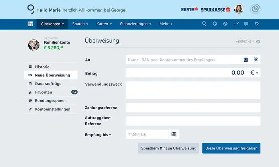Click the Sparkasse logo
This screenshot has width=279, height=167.
[x=215, y=10]
